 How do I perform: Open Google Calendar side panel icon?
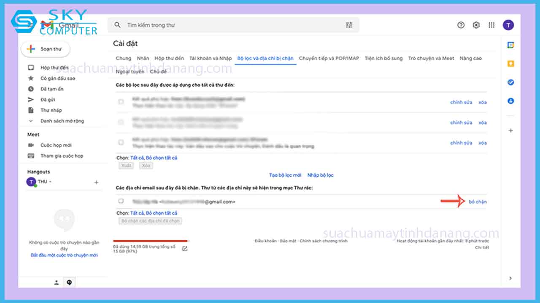[511, 45]
